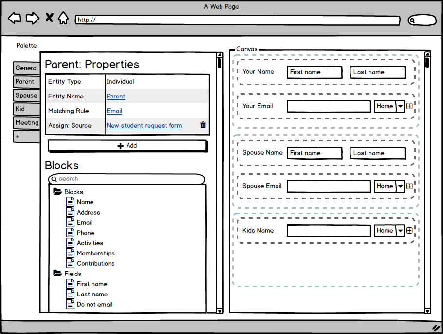Open Home dropdown for Kids Name
This screenshot has height=334, width=443.
tap(400, 231)
